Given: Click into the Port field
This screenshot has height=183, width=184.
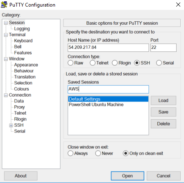Looking at the screenshot, I should pyautogui.click(x=164, y=48).
